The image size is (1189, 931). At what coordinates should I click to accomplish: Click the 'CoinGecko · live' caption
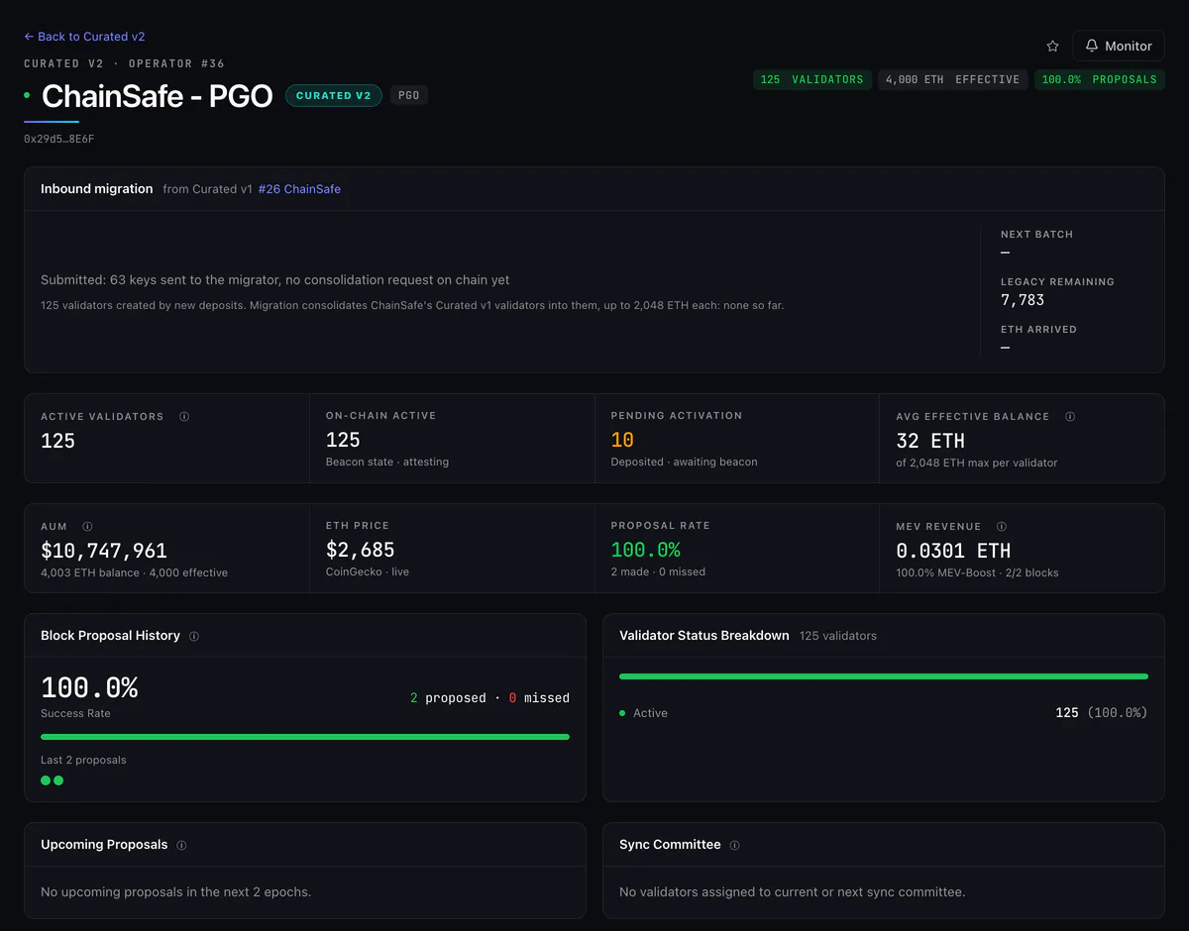(368, 571)
